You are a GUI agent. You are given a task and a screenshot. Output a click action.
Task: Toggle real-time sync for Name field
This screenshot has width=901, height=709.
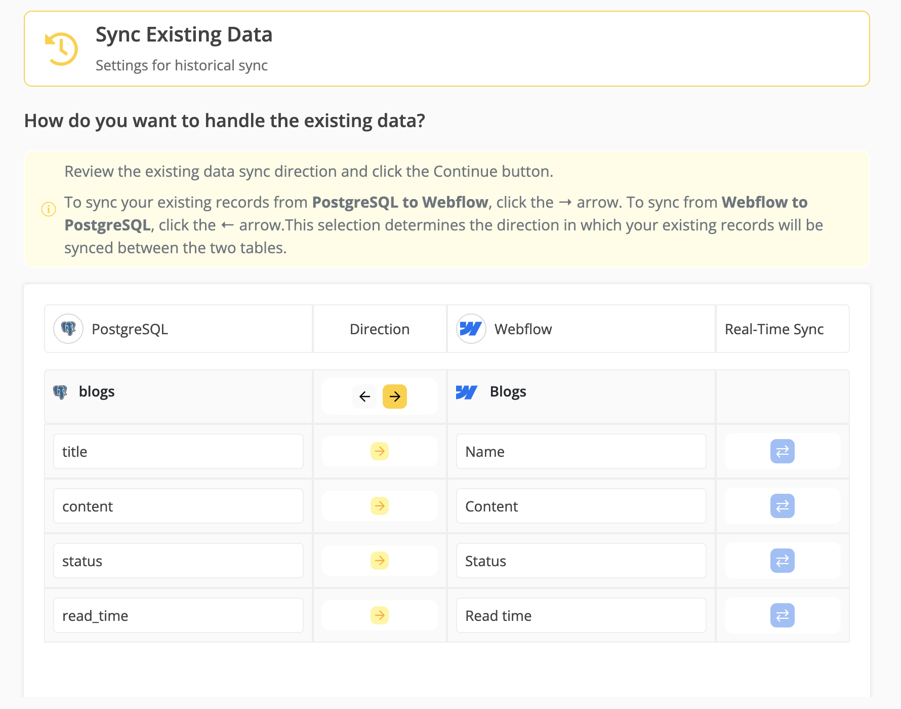(783, 451)
